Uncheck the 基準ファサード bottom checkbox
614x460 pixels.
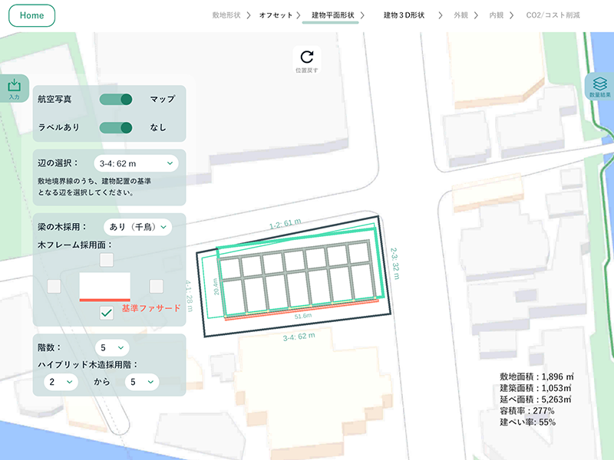click(x=107, y=312)
